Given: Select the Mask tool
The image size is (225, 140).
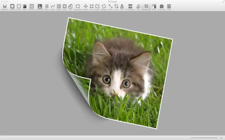Looking at the screenshot, I should (154, 7).
